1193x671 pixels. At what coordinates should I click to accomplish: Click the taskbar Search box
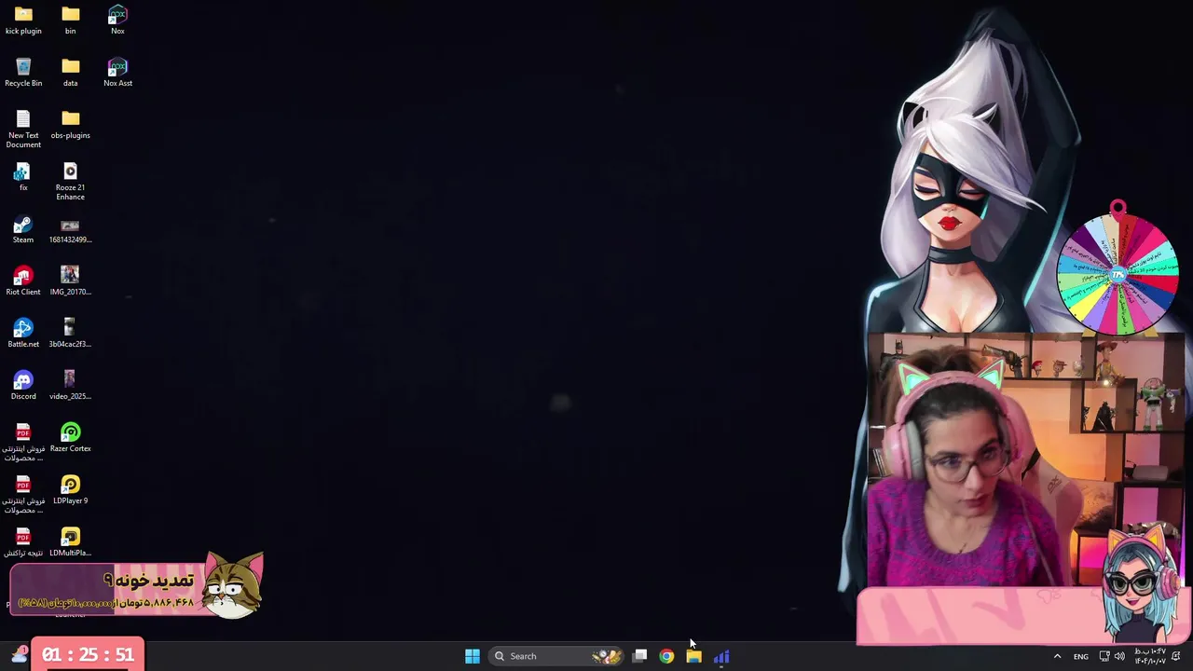click(x=556, y=656)
